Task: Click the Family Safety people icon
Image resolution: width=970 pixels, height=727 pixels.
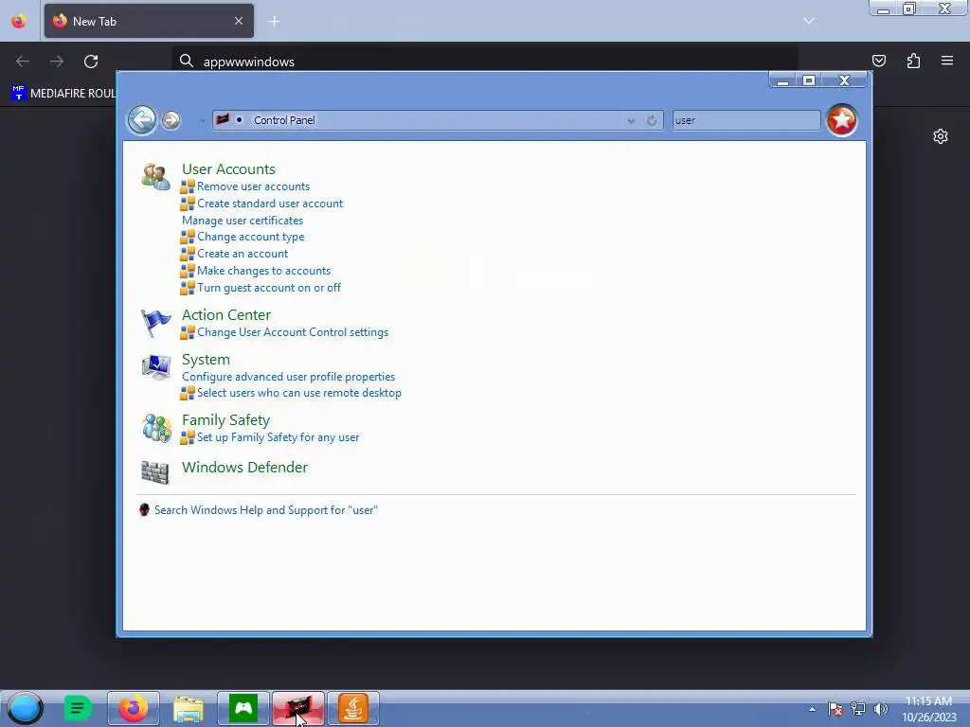Action: coord(156,428)
